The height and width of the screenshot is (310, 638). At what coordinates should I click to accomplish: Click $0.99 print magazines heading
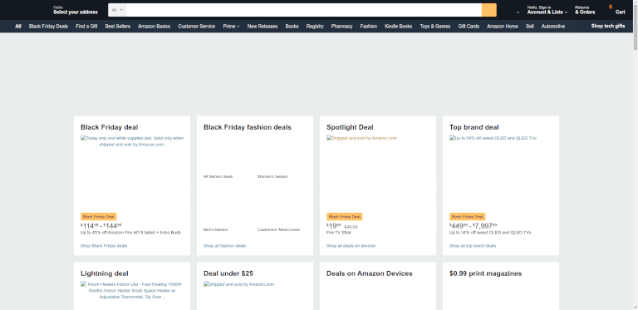[x=485, y=273]
